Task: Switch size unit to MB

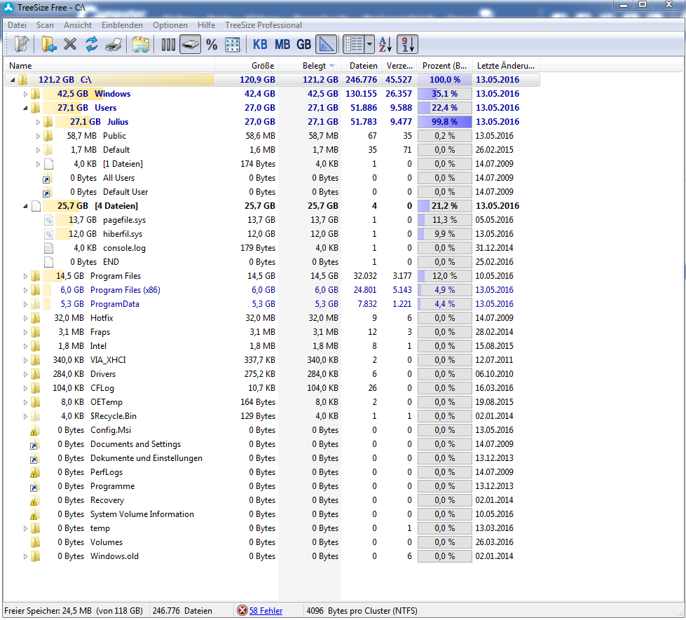Action: pyautogui.click(x=282, y=45)
